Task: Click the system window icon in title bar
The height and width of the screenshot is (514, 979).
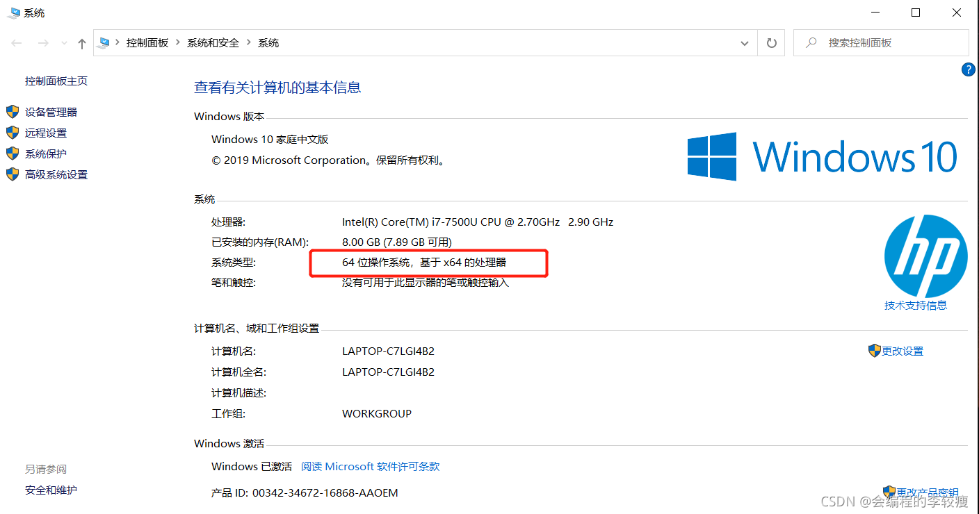Action: click(13, 12)
